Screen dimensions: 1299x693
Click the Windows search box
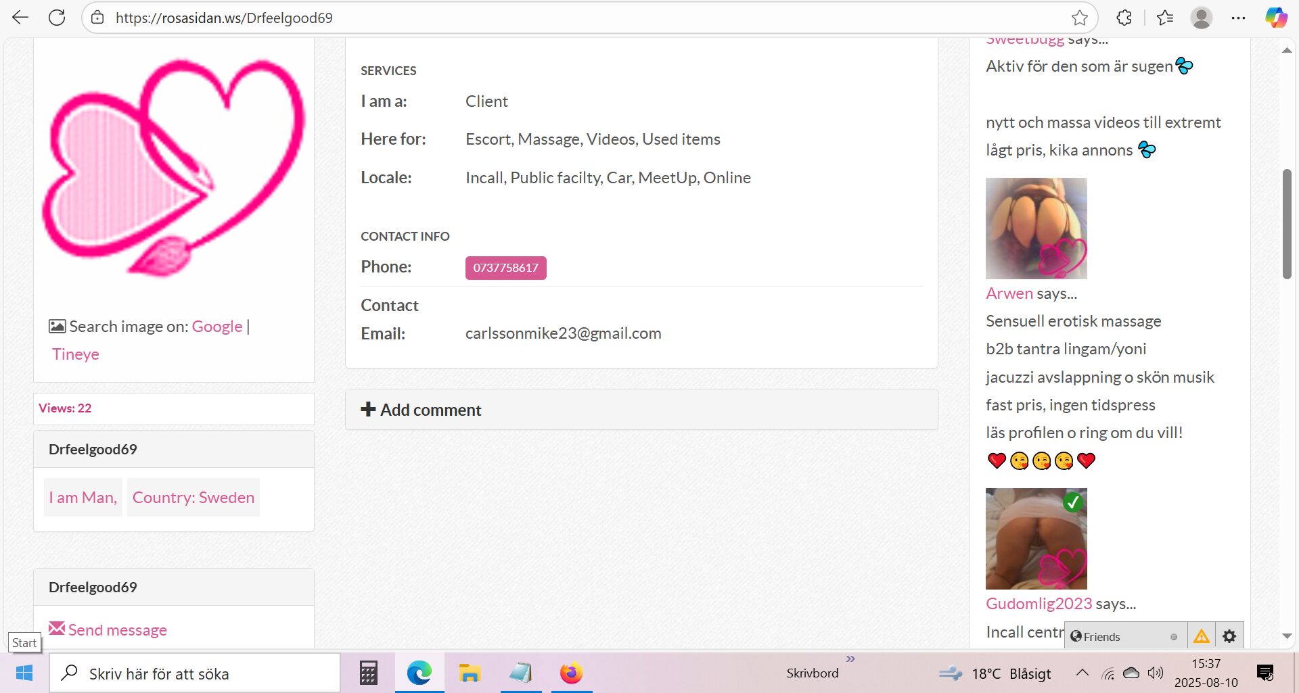[196, 673]
